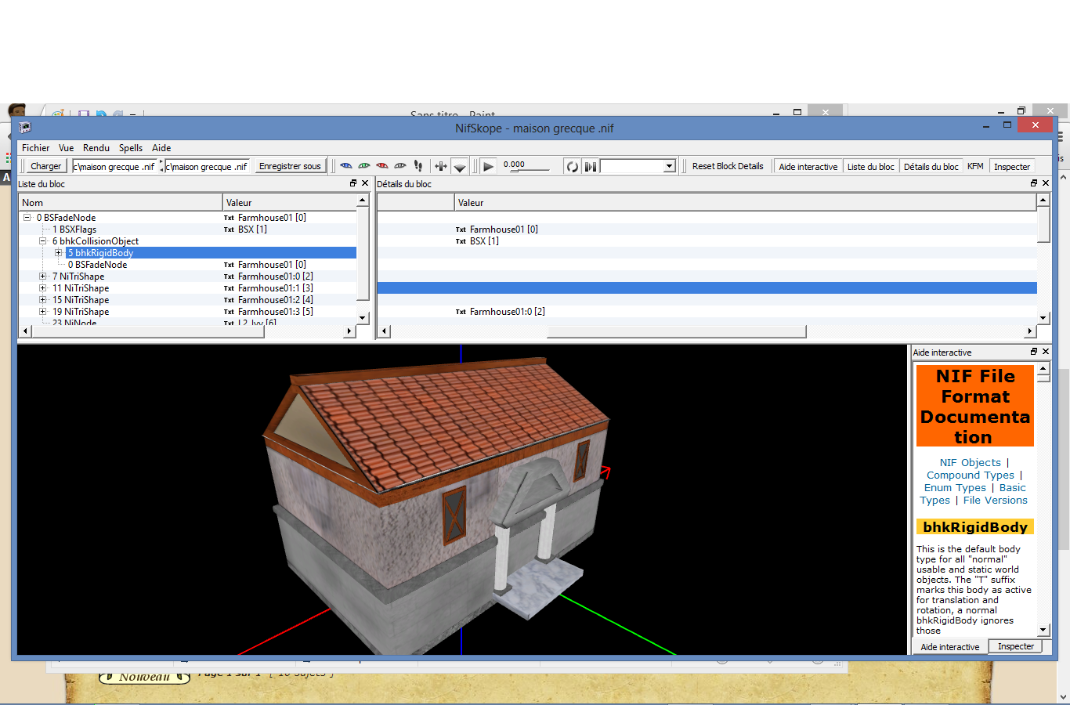Click the red eye view icon

click(382, 166)
